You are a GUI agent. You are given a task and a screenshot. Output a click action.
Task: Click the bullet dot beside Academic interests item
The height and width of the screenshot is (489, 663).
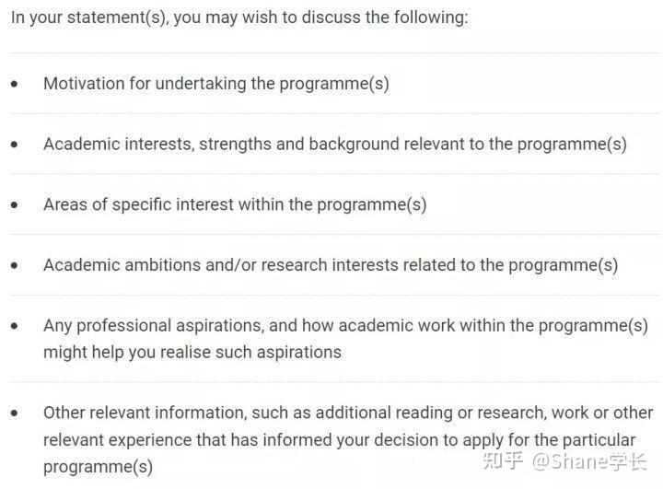pos(15,145)
